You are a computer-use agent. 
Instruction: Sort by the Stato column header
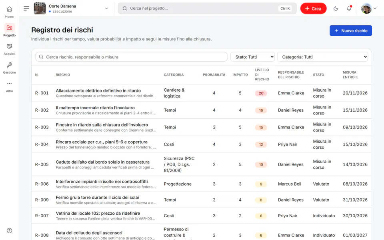coord(318,75)
